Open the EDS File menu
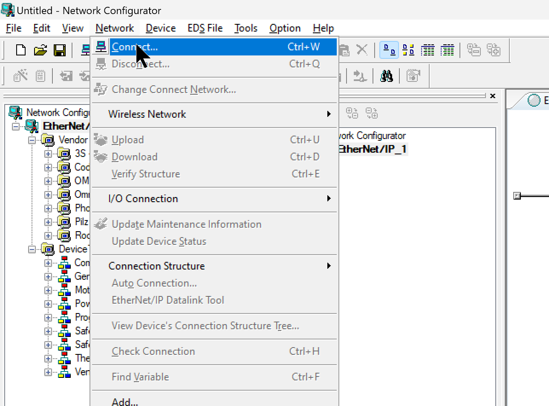549x406 pixels. 205,28
